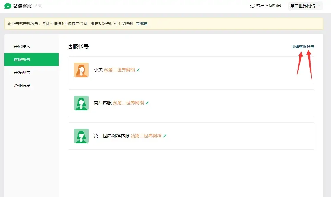The width and height of the screenshot is (331, 197).
Task: Click the green avatar of 商品客服
Action: [x=81, y=103]
